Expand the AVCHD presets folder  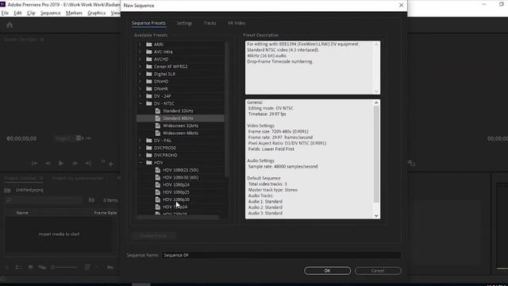(140, 59)
